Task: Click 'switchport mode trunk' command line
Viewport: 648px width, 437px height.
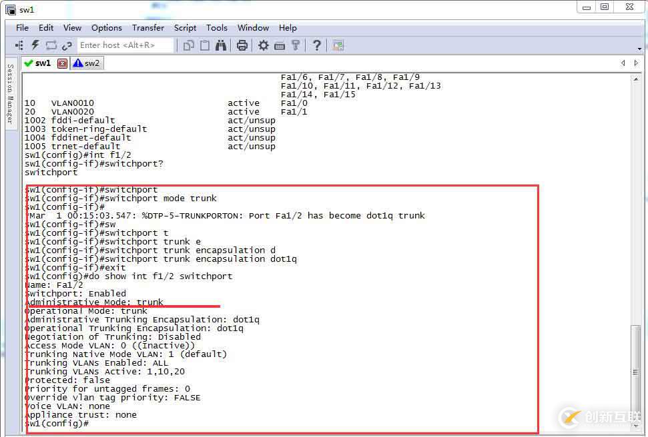Action: click(121, 199)
